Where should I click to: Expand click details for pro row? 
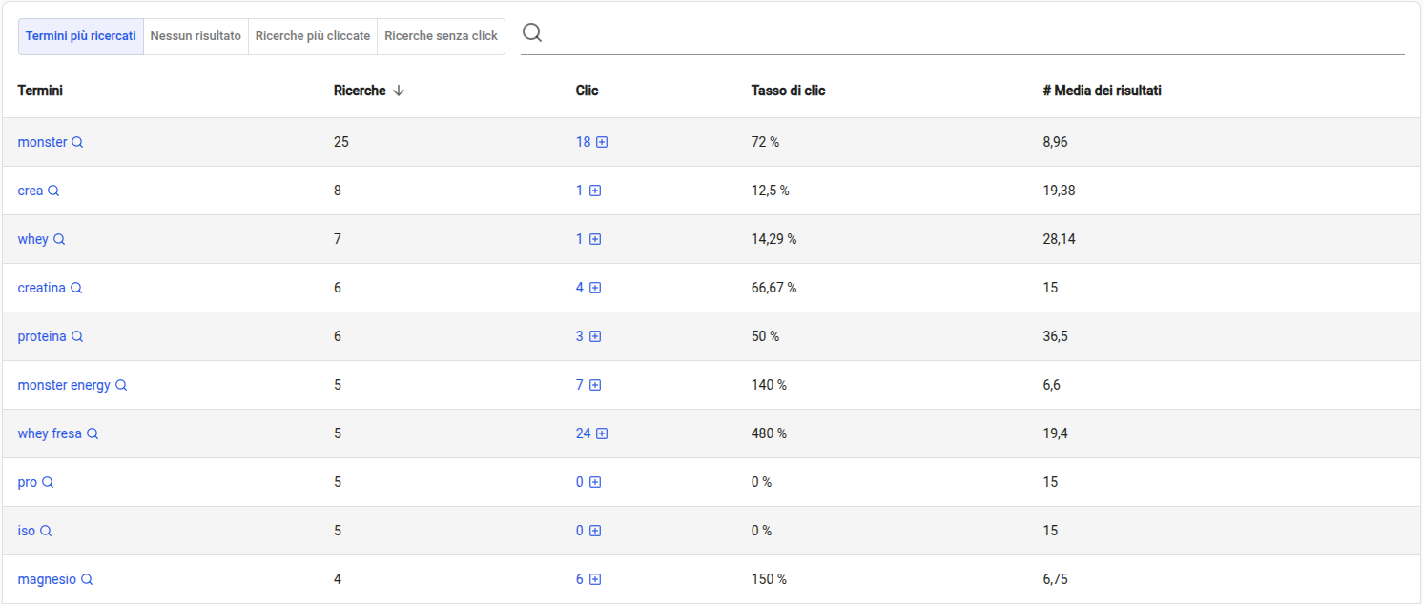(x=595, y=482)
